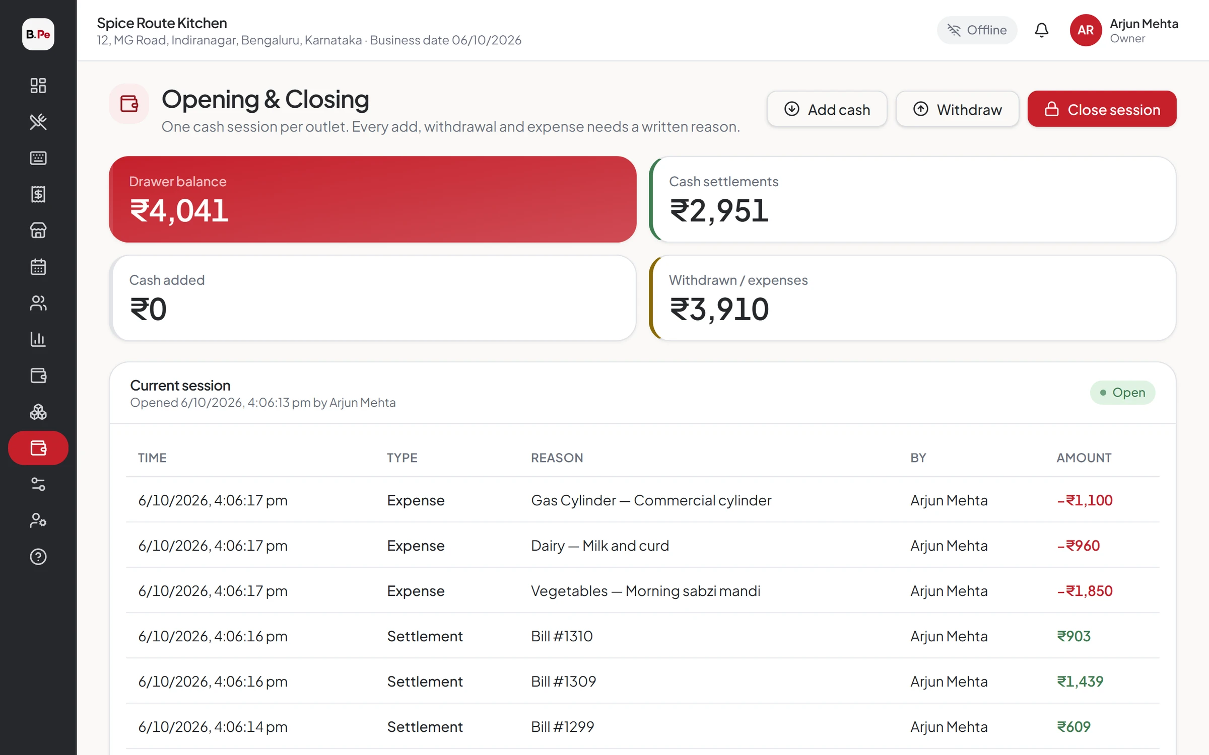
Task: Click the AR user avatar
Action: click(1086, 30)
